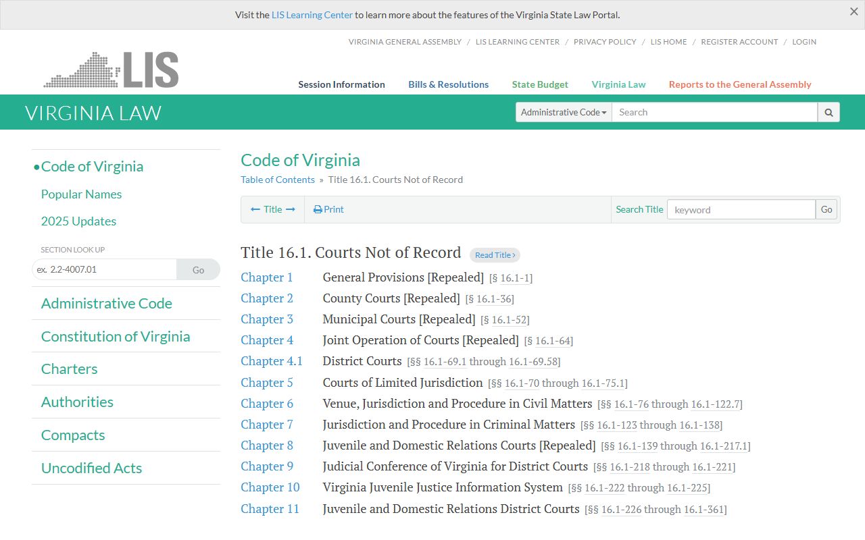Open Popular Names in sidebar
This screenshot has height=540, width=865.
(x=81, y=194)
